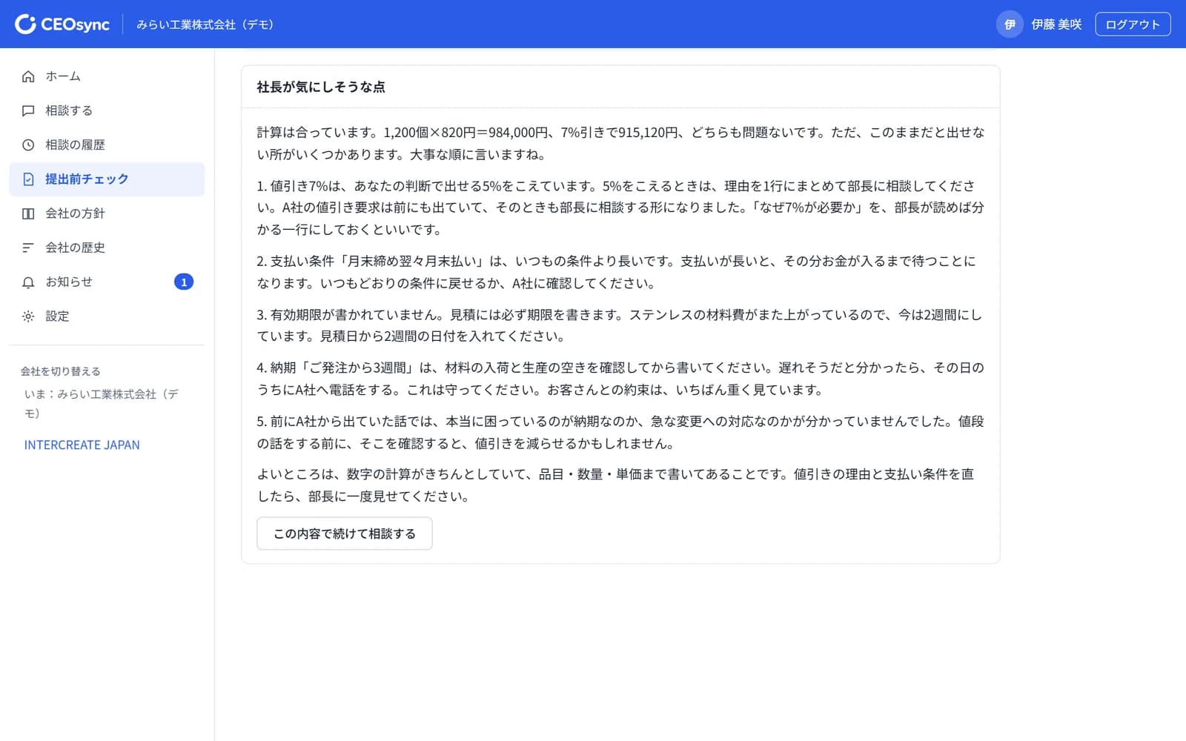Click the document check icon beside 提出前チェック
The height and width of the screenshot is (741, 1186).
click(28, 179)
